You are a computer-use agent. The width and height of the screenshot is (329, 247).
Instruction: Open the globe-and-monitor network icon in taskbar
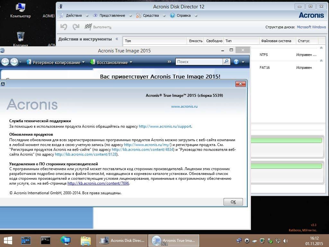tap(66, 241)
